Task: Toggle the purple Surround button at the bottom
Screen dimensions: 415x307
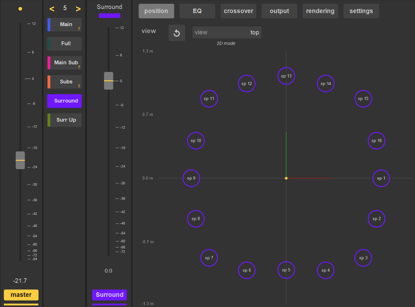Action: click(109, 295)
